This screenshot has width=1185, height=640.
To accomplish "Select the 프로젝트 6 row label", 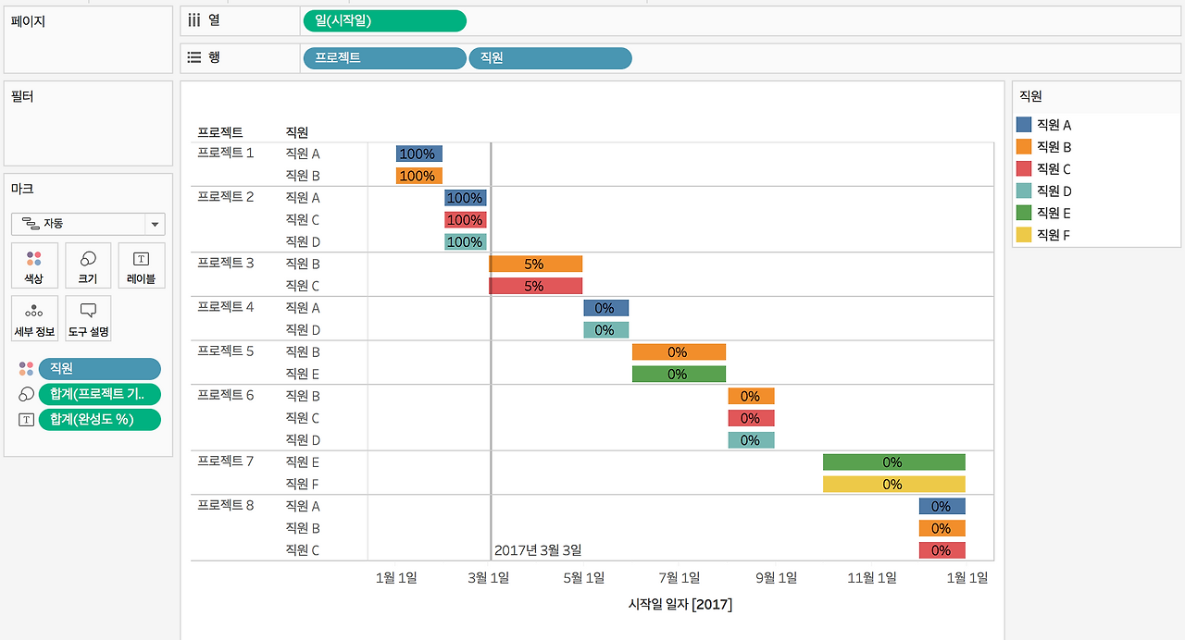I will point(226,395).
